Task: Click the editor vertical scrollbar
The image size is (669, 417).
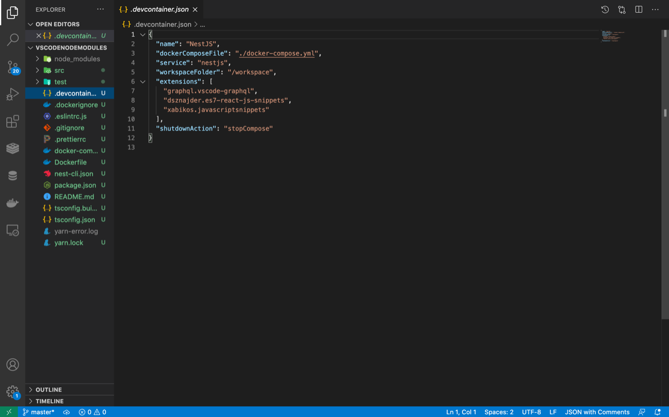Action: [665, 174]
